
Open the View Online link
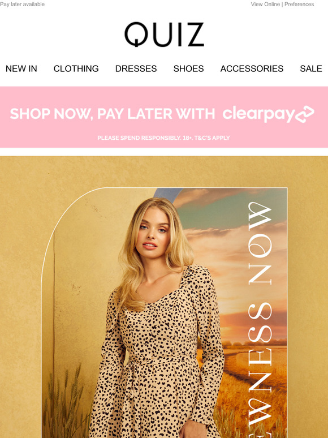265,4
